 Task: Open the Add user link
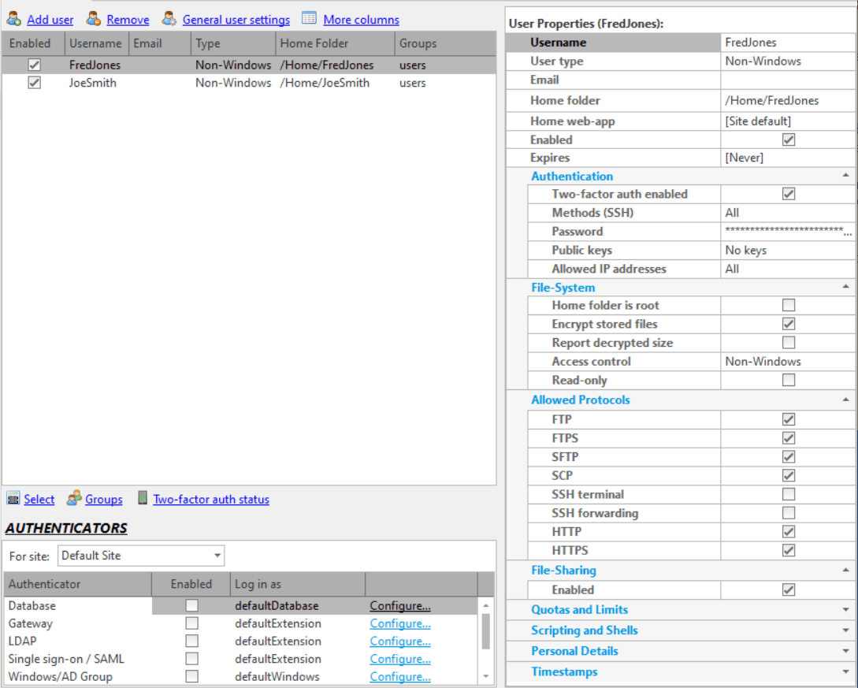(50, 20)
